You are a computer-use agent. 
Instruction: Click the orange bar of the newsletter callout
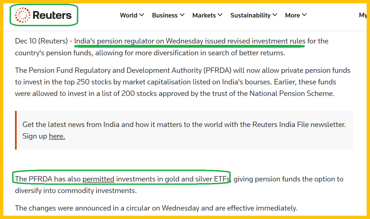[16, 130]
